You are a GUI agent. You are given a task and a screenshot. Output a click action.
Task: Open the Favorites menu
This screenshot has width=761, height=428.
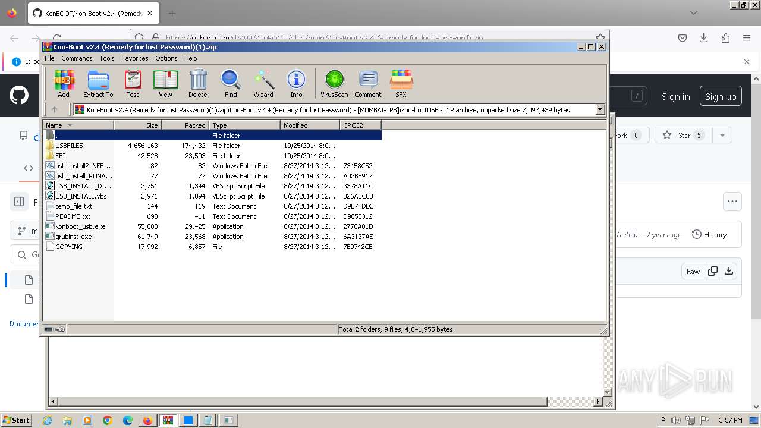[135, 58]
